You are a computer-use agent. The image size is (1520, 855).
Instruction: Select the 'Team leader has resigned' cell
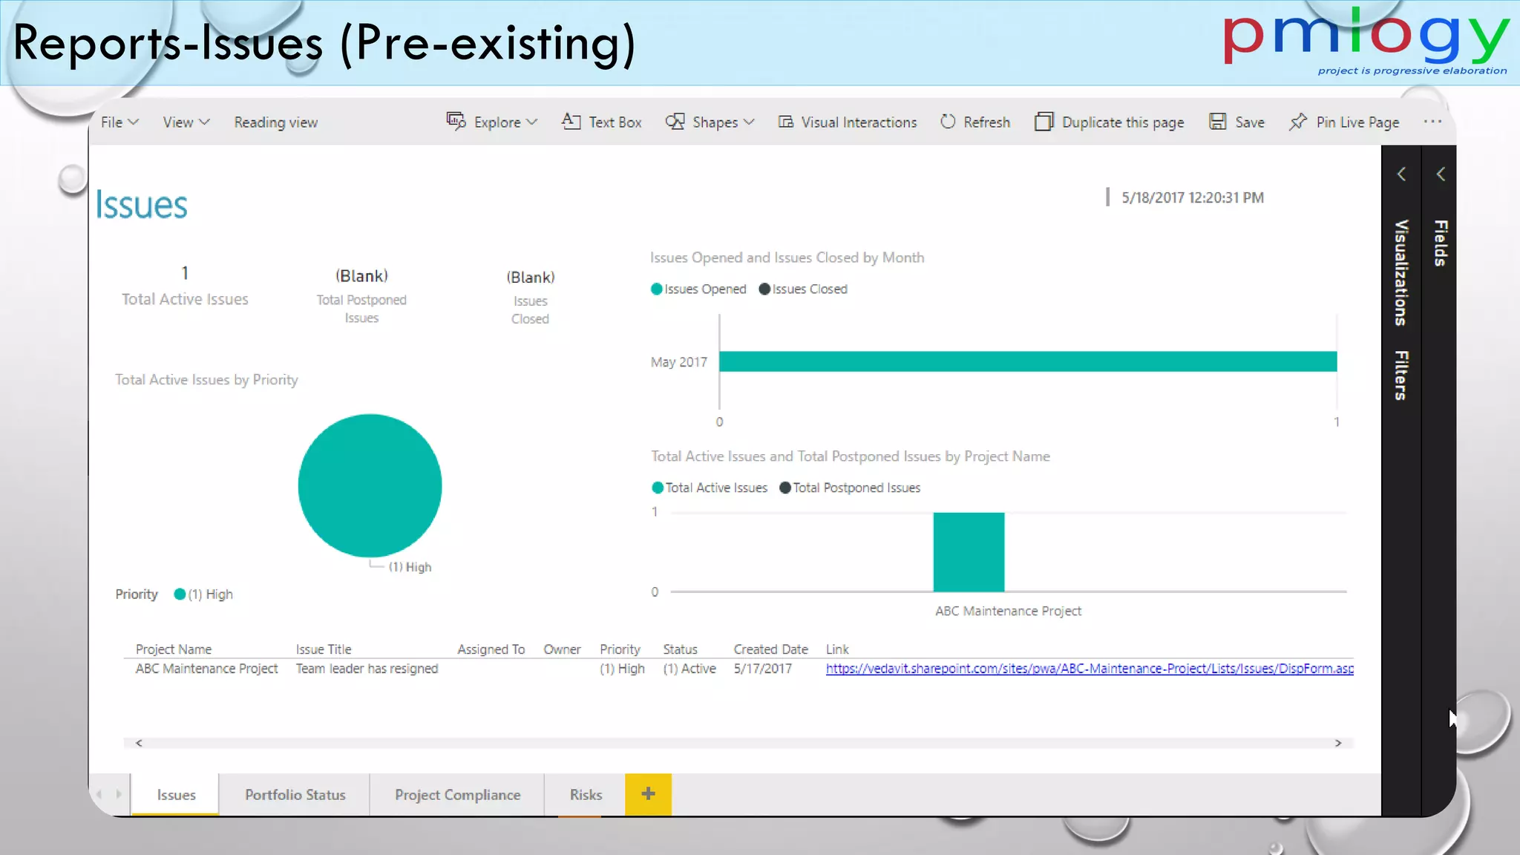[x=367, y=669]
